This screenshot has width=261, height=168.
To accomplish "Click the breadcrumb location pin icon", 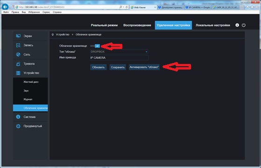I will click(53, 35).
